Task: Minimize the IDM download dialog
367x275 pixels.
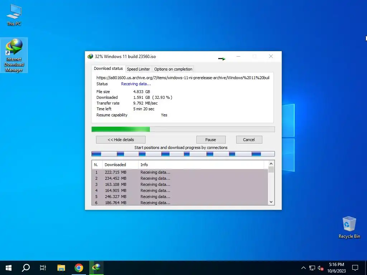Action: (238, 56)
